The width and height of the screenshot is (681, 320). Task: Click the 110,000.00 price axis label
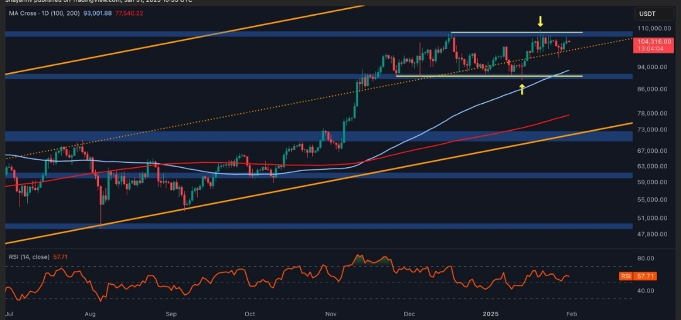pyautogui.click(x=653, y=28)
